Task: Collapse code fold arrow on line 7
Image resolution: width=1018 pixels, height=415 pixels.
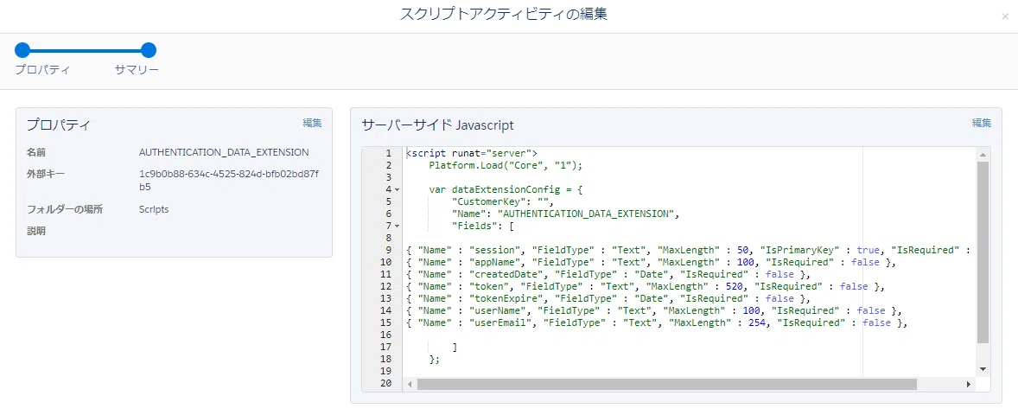Action: coord(397,226)
